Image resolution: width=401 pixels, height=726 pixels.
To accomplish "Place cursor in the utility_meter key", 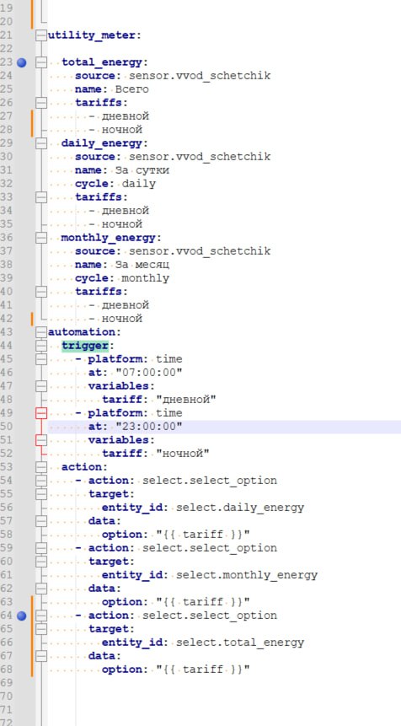I will pyautogui.click(x=92, y=35).
